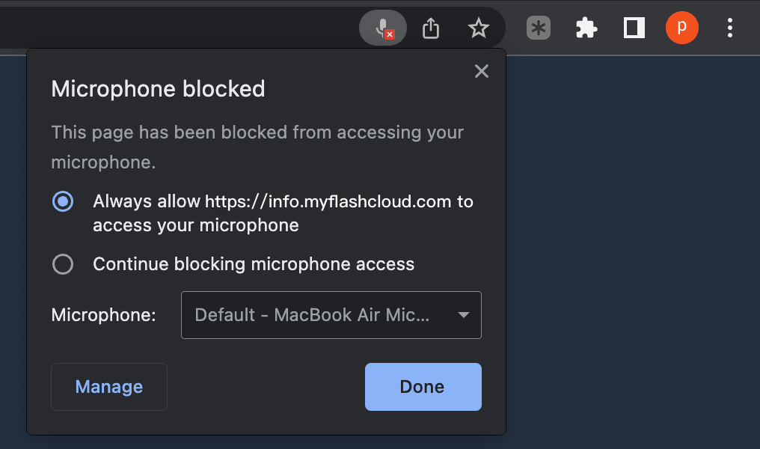Close the Microphone blocked popup

tap(481, 71)
